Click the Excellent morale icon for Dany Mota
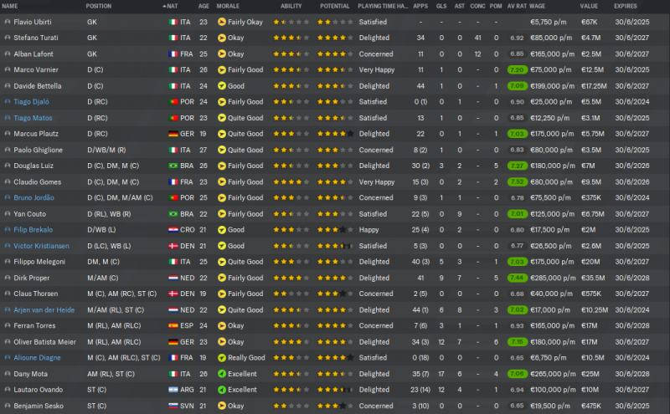670x414 pixels. pos(221,374)
